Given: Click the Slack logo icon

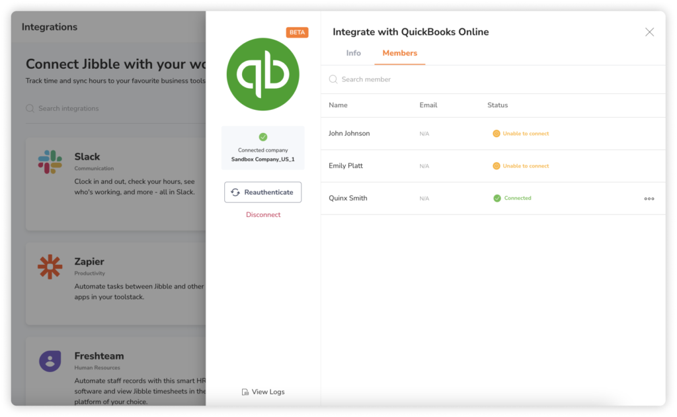Looking at the screenshot, I should (x=50, y=162).
